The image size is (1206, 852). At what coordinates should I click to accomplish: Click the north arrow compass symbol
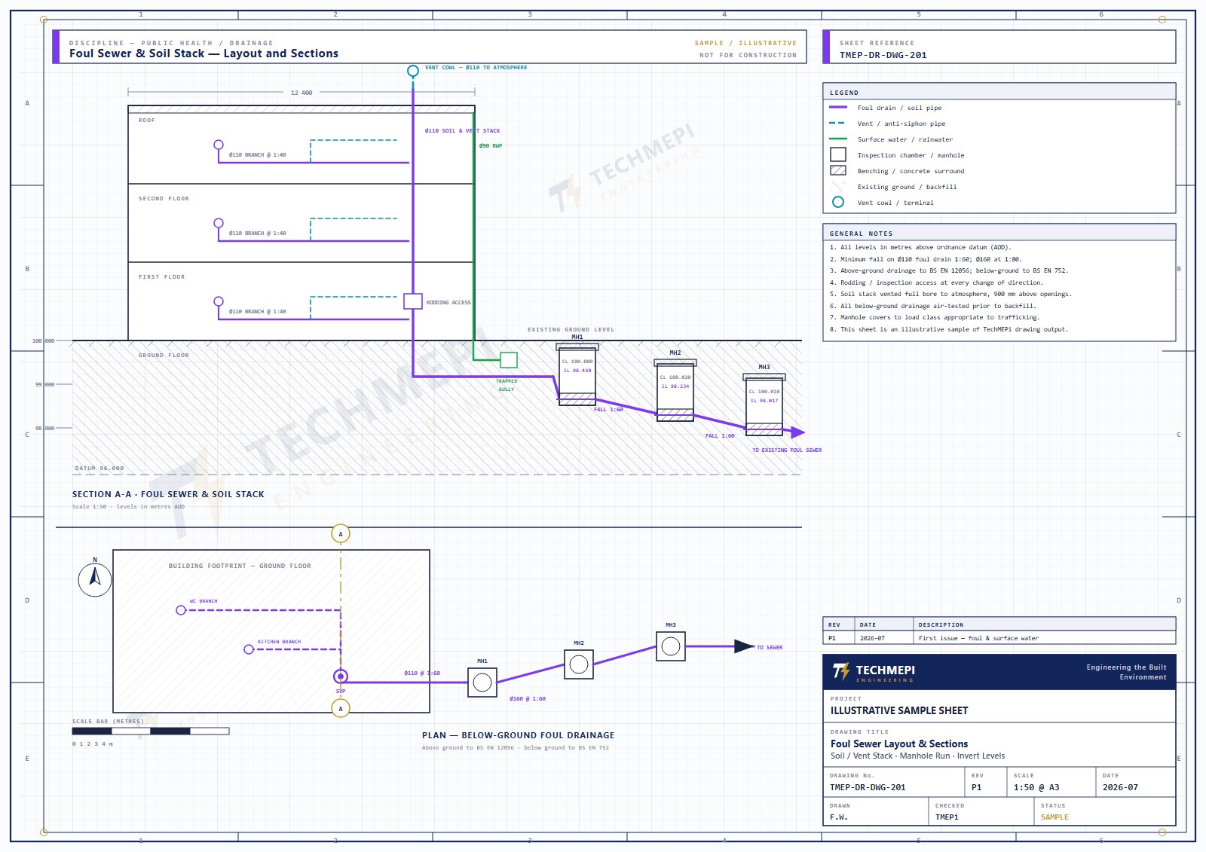pos(95,579)
